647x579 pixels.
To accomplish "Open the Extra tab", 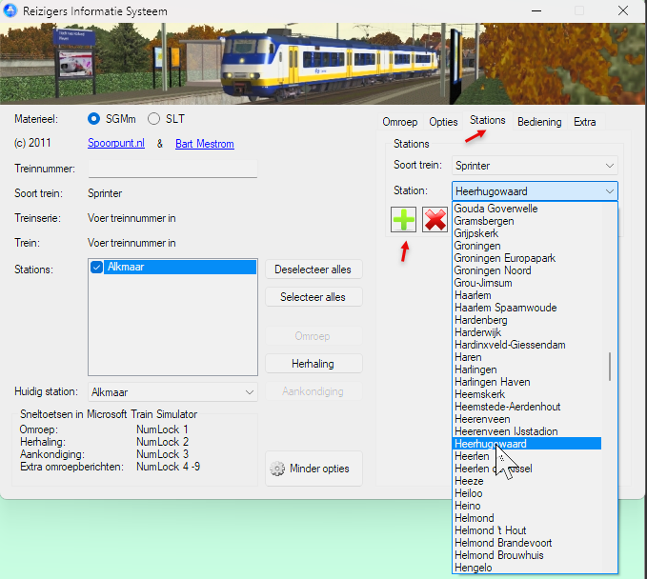I will (585, 122).
